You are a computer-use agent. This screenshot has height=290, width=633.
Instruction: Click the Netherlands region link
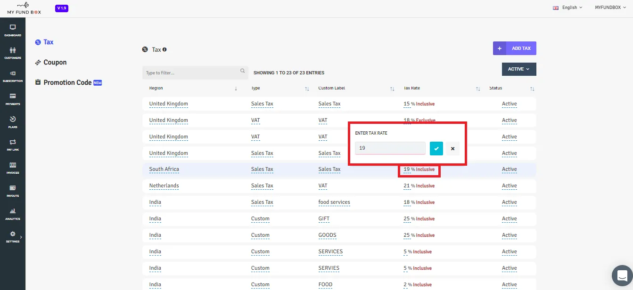tap(164, 186)
